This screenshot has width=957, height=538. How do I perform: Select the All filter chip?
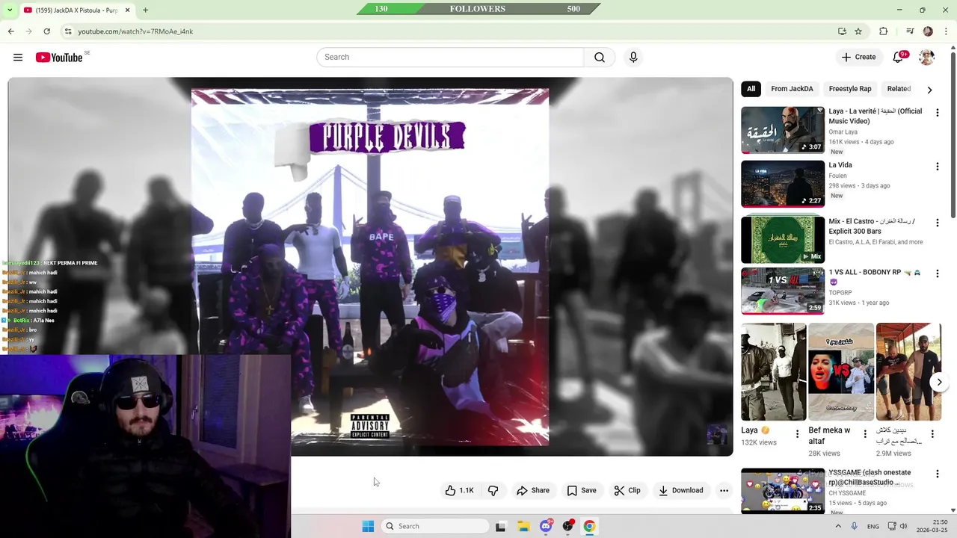pos(751,89)
